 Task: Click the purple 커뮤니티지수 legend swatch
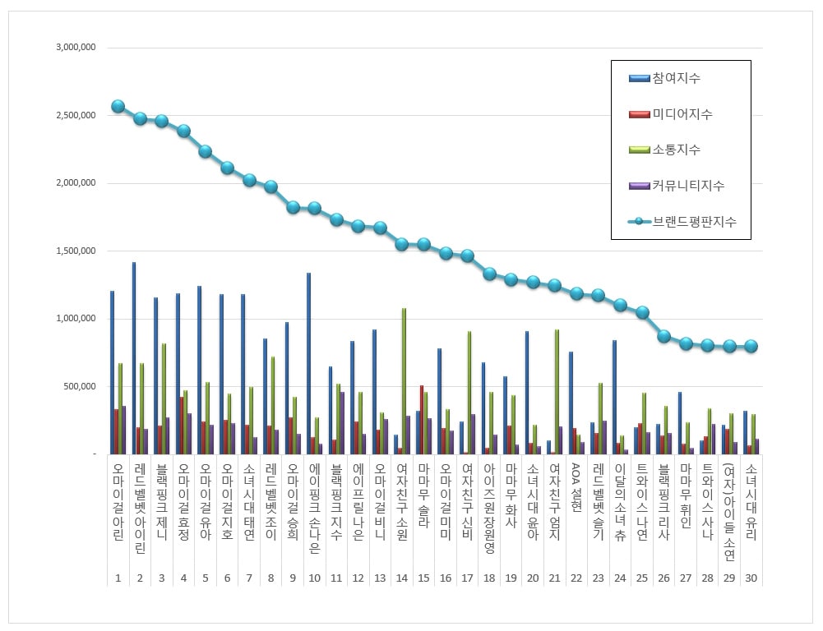click(x=640, y=186)
